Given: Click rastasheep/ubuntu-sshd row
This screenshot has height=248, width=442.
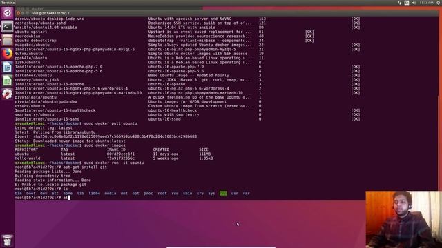Looking at the screenshot, I should (187, 23).
